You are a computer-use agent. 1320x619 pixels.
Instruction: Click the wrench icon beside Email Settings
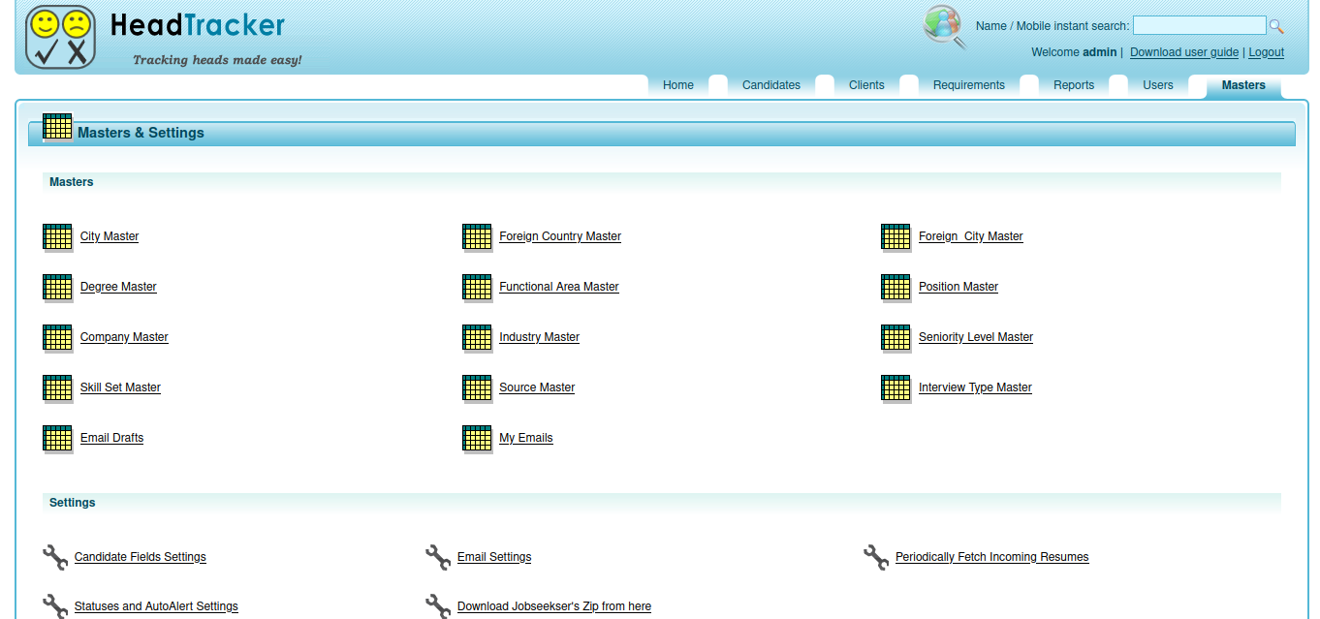tap(439, 557)
